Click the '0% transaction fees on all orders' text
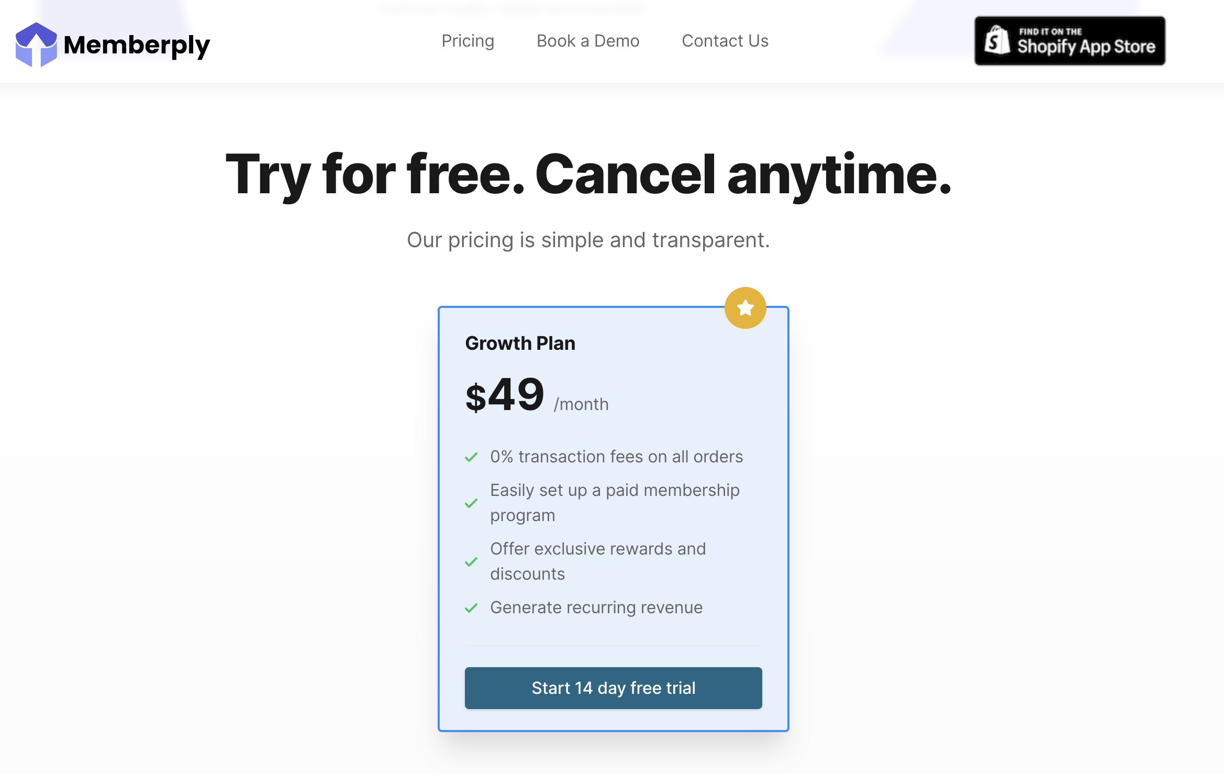The height and width of the screenshot is (774, 1224). click(616, 457)
